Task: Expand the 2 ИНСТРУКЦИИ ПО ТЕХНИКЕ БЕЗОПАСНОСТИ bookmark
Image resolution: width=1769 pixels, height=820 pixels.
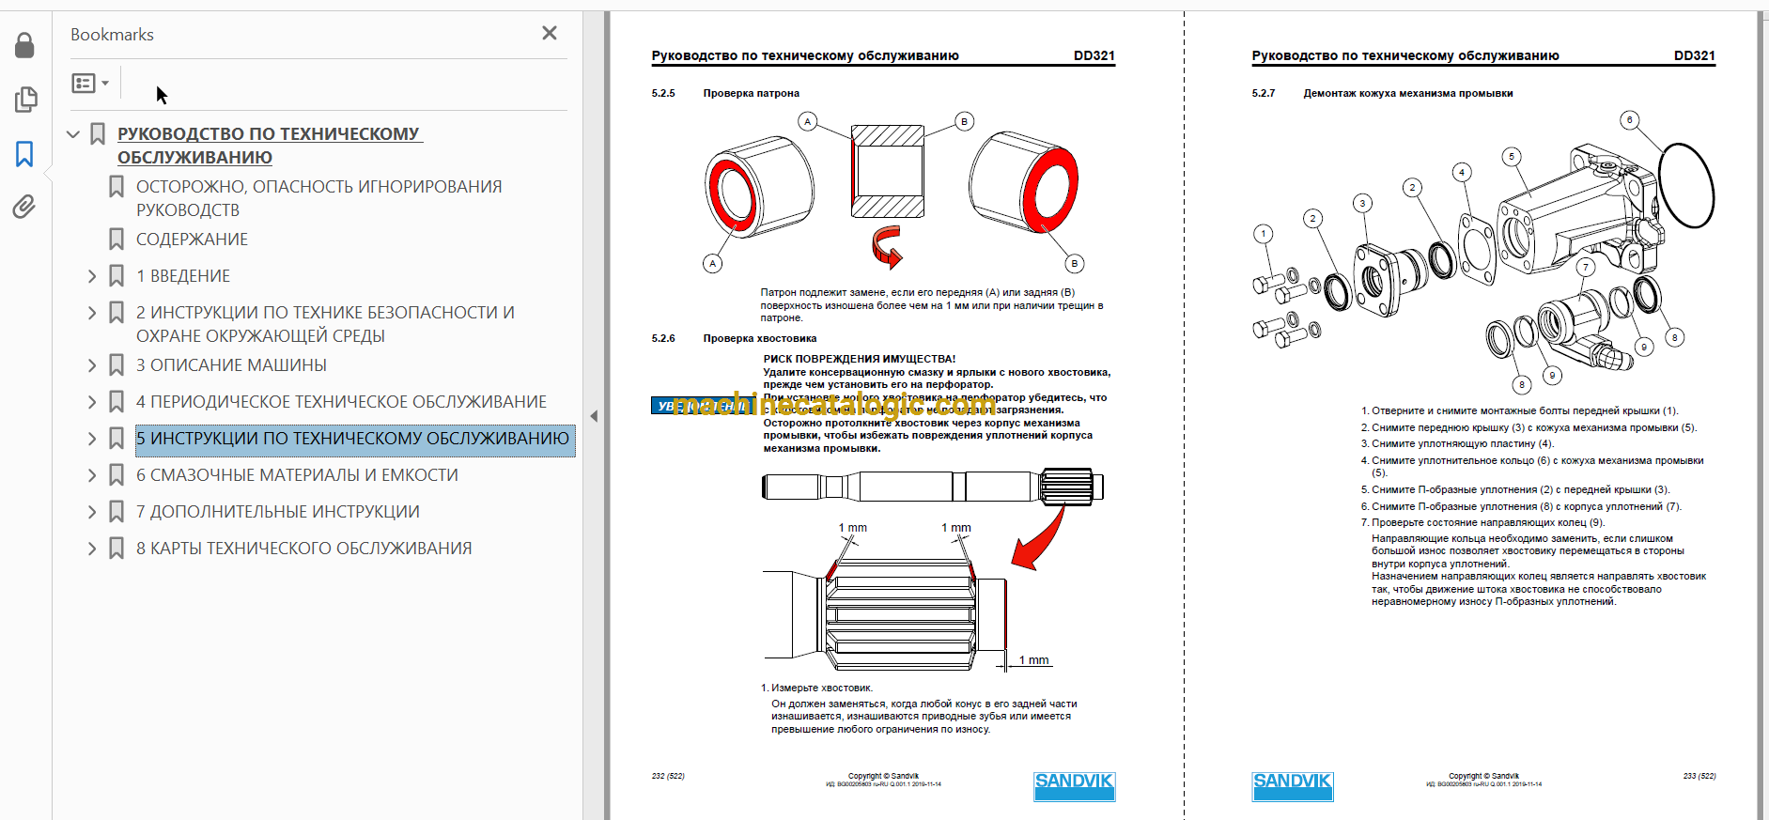Action: click(x=92, y=313)
